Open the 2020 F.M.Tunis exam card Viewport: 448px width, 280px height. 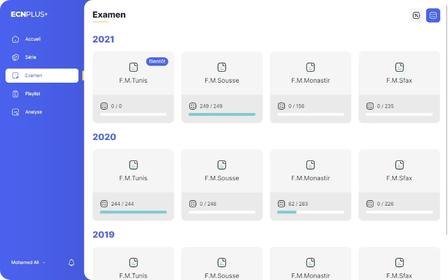(134, 185)
